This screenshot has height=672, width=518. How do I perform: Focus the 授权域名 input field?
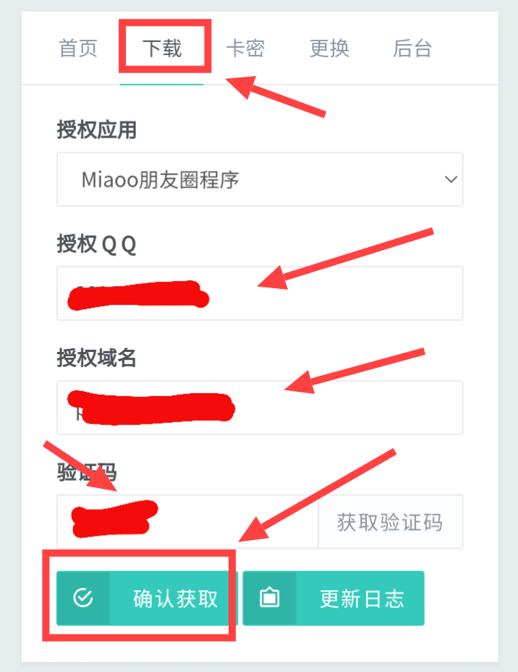pyautogui.click(x=260, y=408)
